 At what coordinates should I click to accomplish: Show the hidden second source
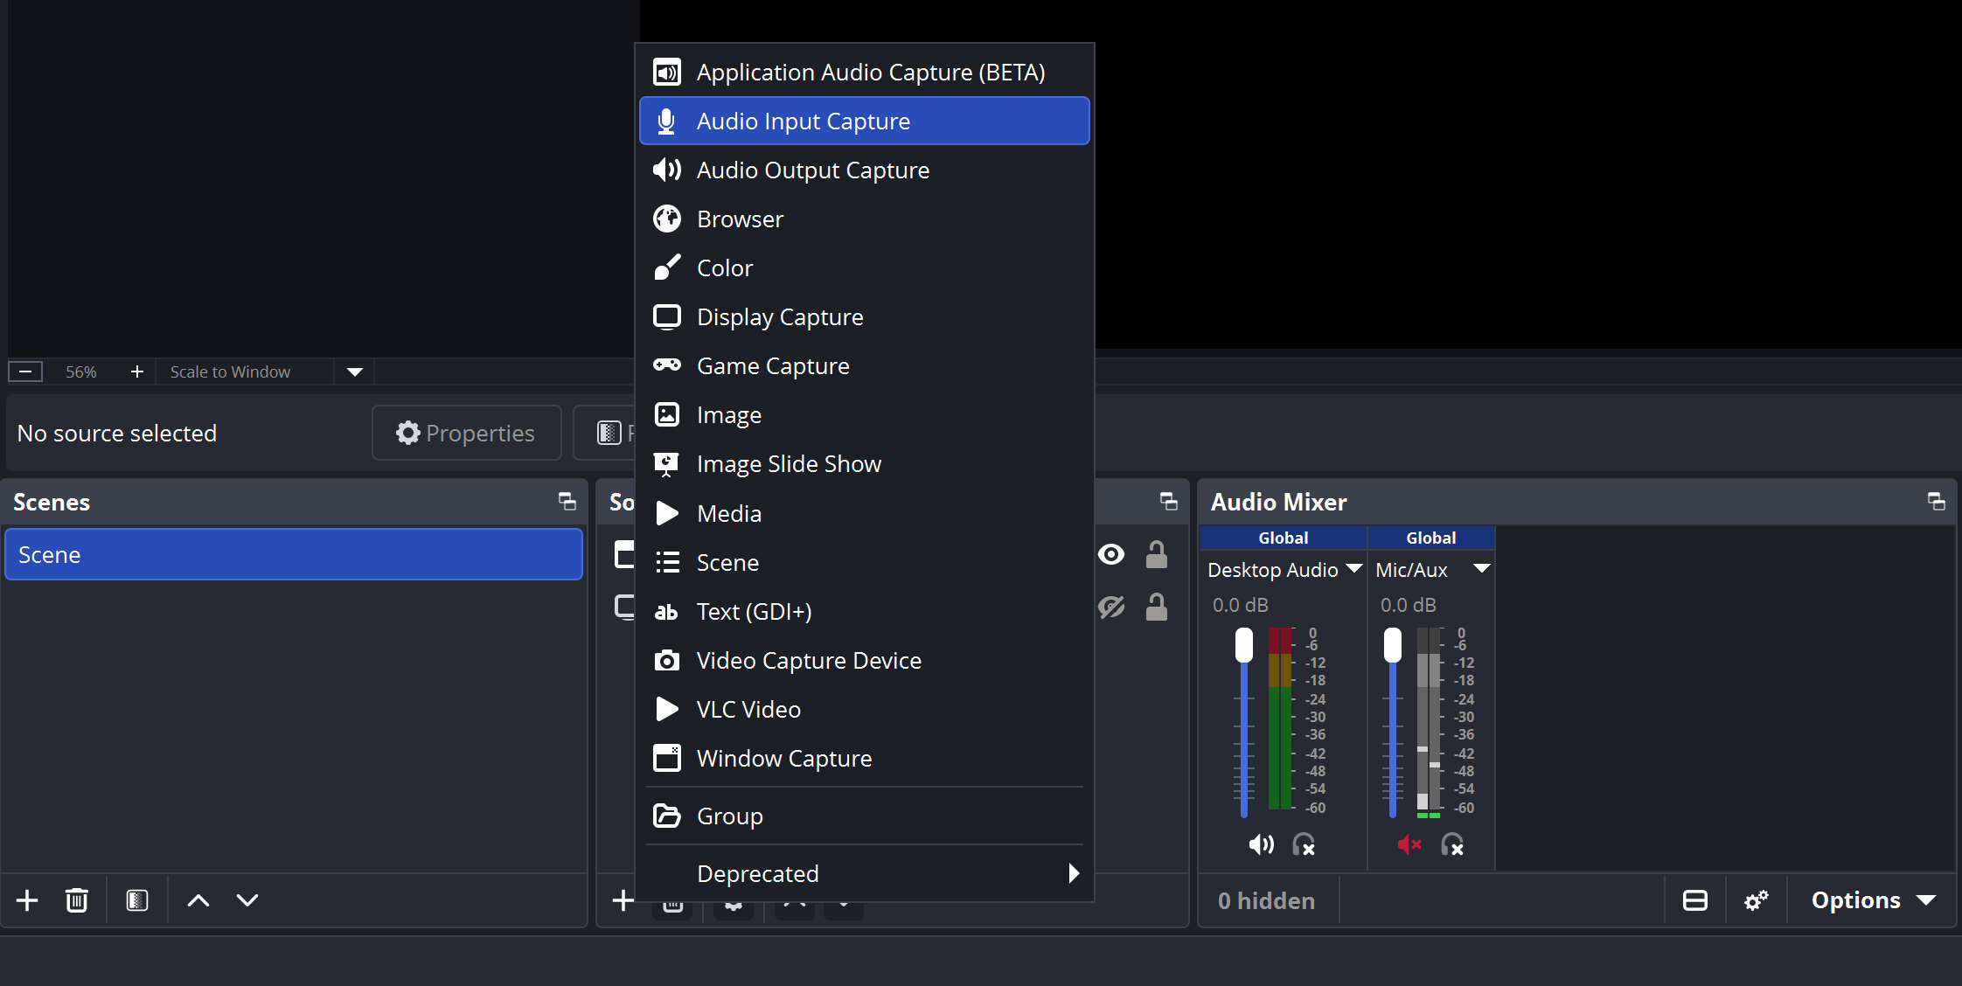[1111, 607]
